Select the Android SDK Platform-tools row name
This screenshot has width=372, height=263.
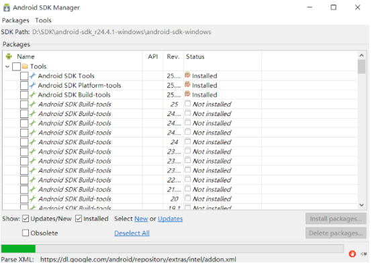[79, 85]
